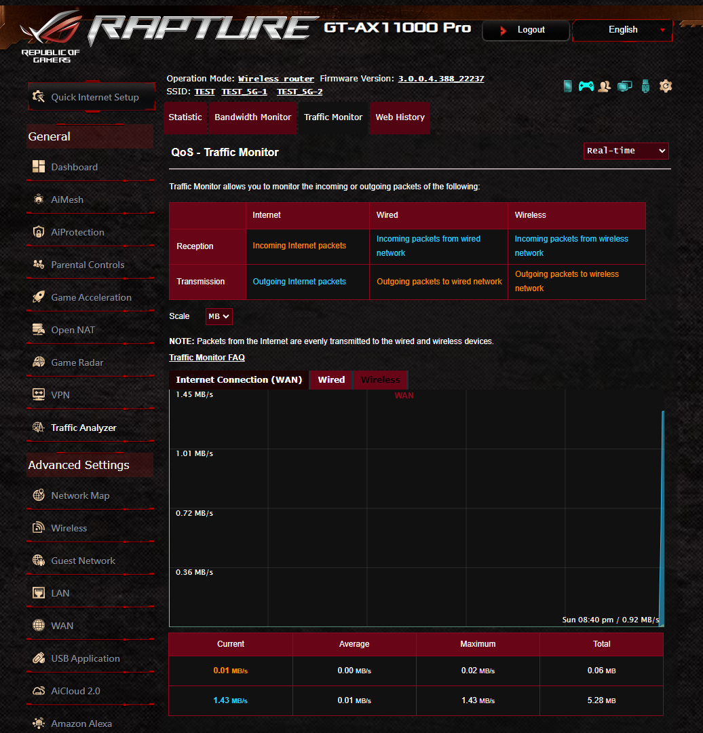Switch to the Bandwidth Monitor tab
This screenshot has width=703, height=733.
(252, 117)
